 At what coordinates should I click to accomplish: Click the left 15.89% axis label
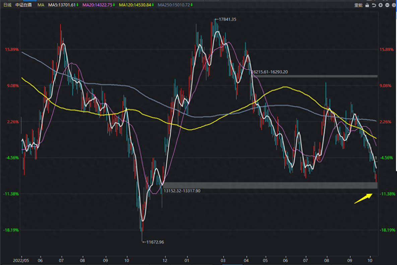click(x=12, y=49)
